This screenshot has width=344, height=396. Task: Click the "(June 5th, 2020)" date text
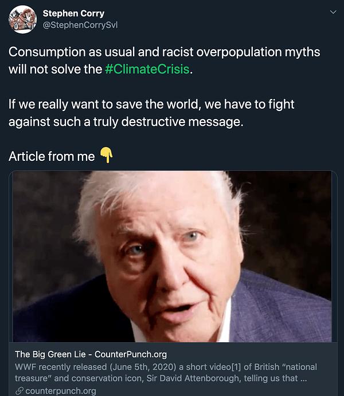[x=135, y=367]
